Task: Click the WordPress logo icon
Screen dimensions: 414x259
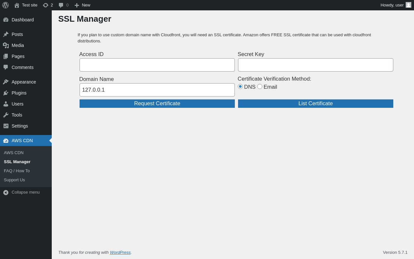Action: pos(5,5)
